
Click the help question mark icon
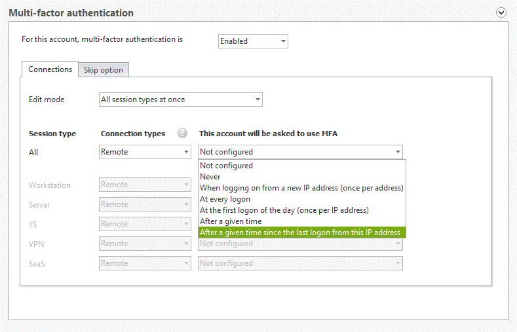tap(182, 133)
